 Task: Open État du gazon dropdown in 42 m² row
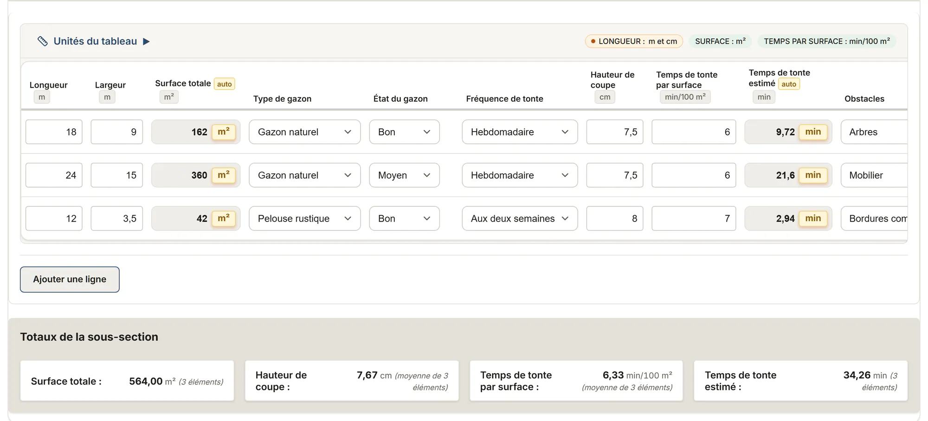point(404,218)
